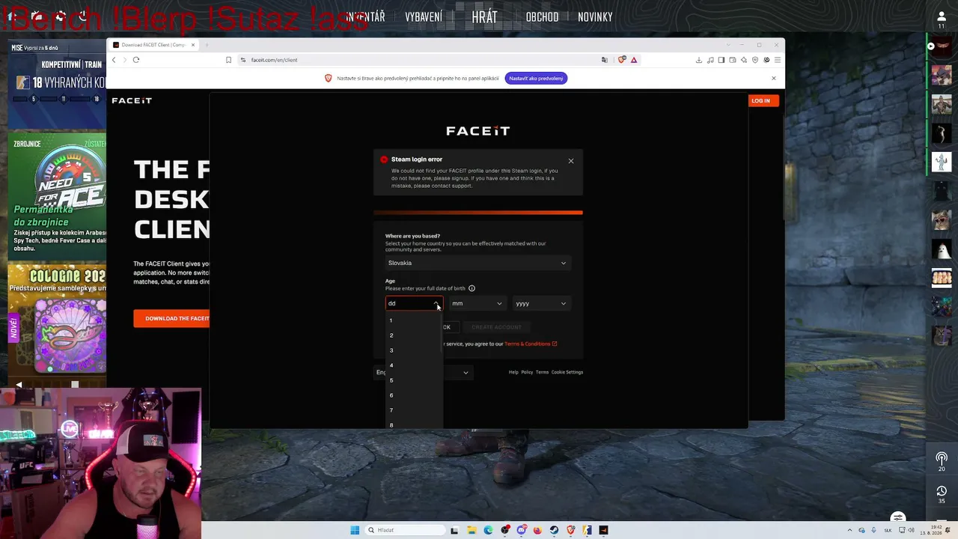Bookmark this page with the bookmark icon
The image size is (958, 539).
pyautogui.click(x=228, y=60)
